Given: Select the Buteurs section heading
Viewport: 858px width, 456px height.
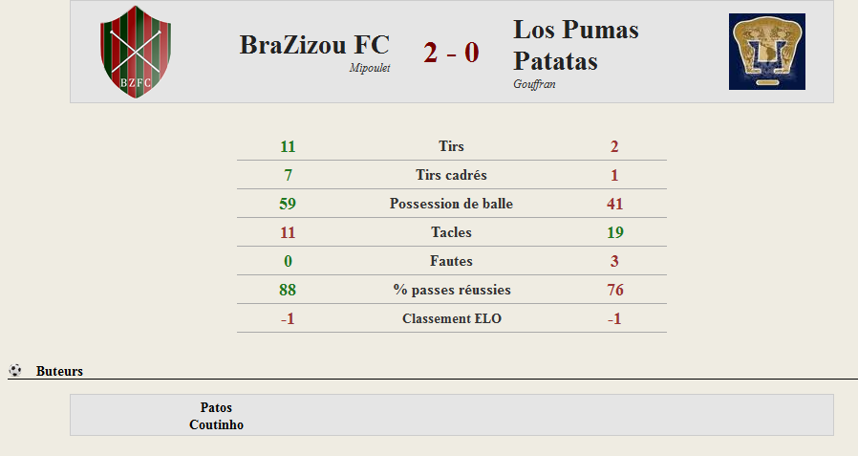Looking at the screenshot, I should click(59, 371).
